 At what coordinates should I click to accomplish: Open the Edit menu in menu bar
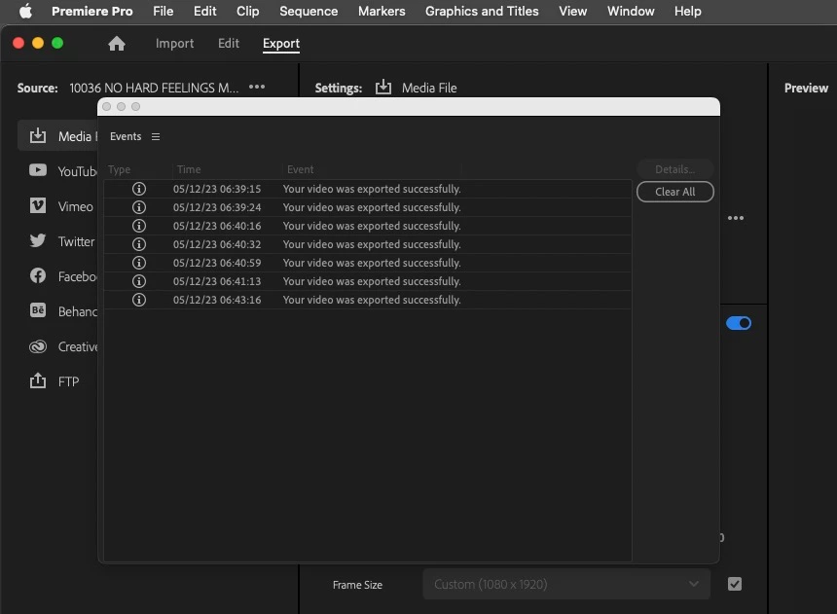coord(204,12)
